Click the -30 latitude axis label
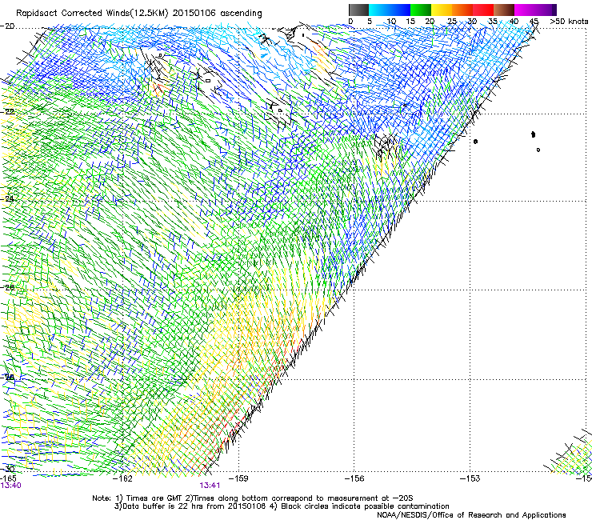This screenshot has height=520, width=592. point(7,469)
